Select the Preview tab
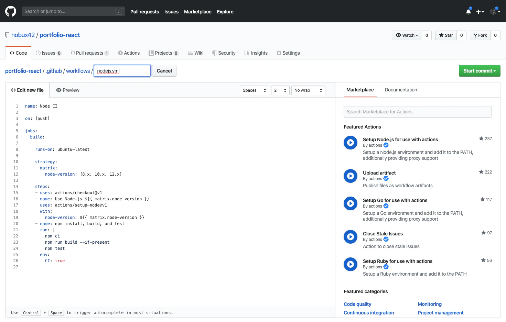 click(x=68, y=90)
